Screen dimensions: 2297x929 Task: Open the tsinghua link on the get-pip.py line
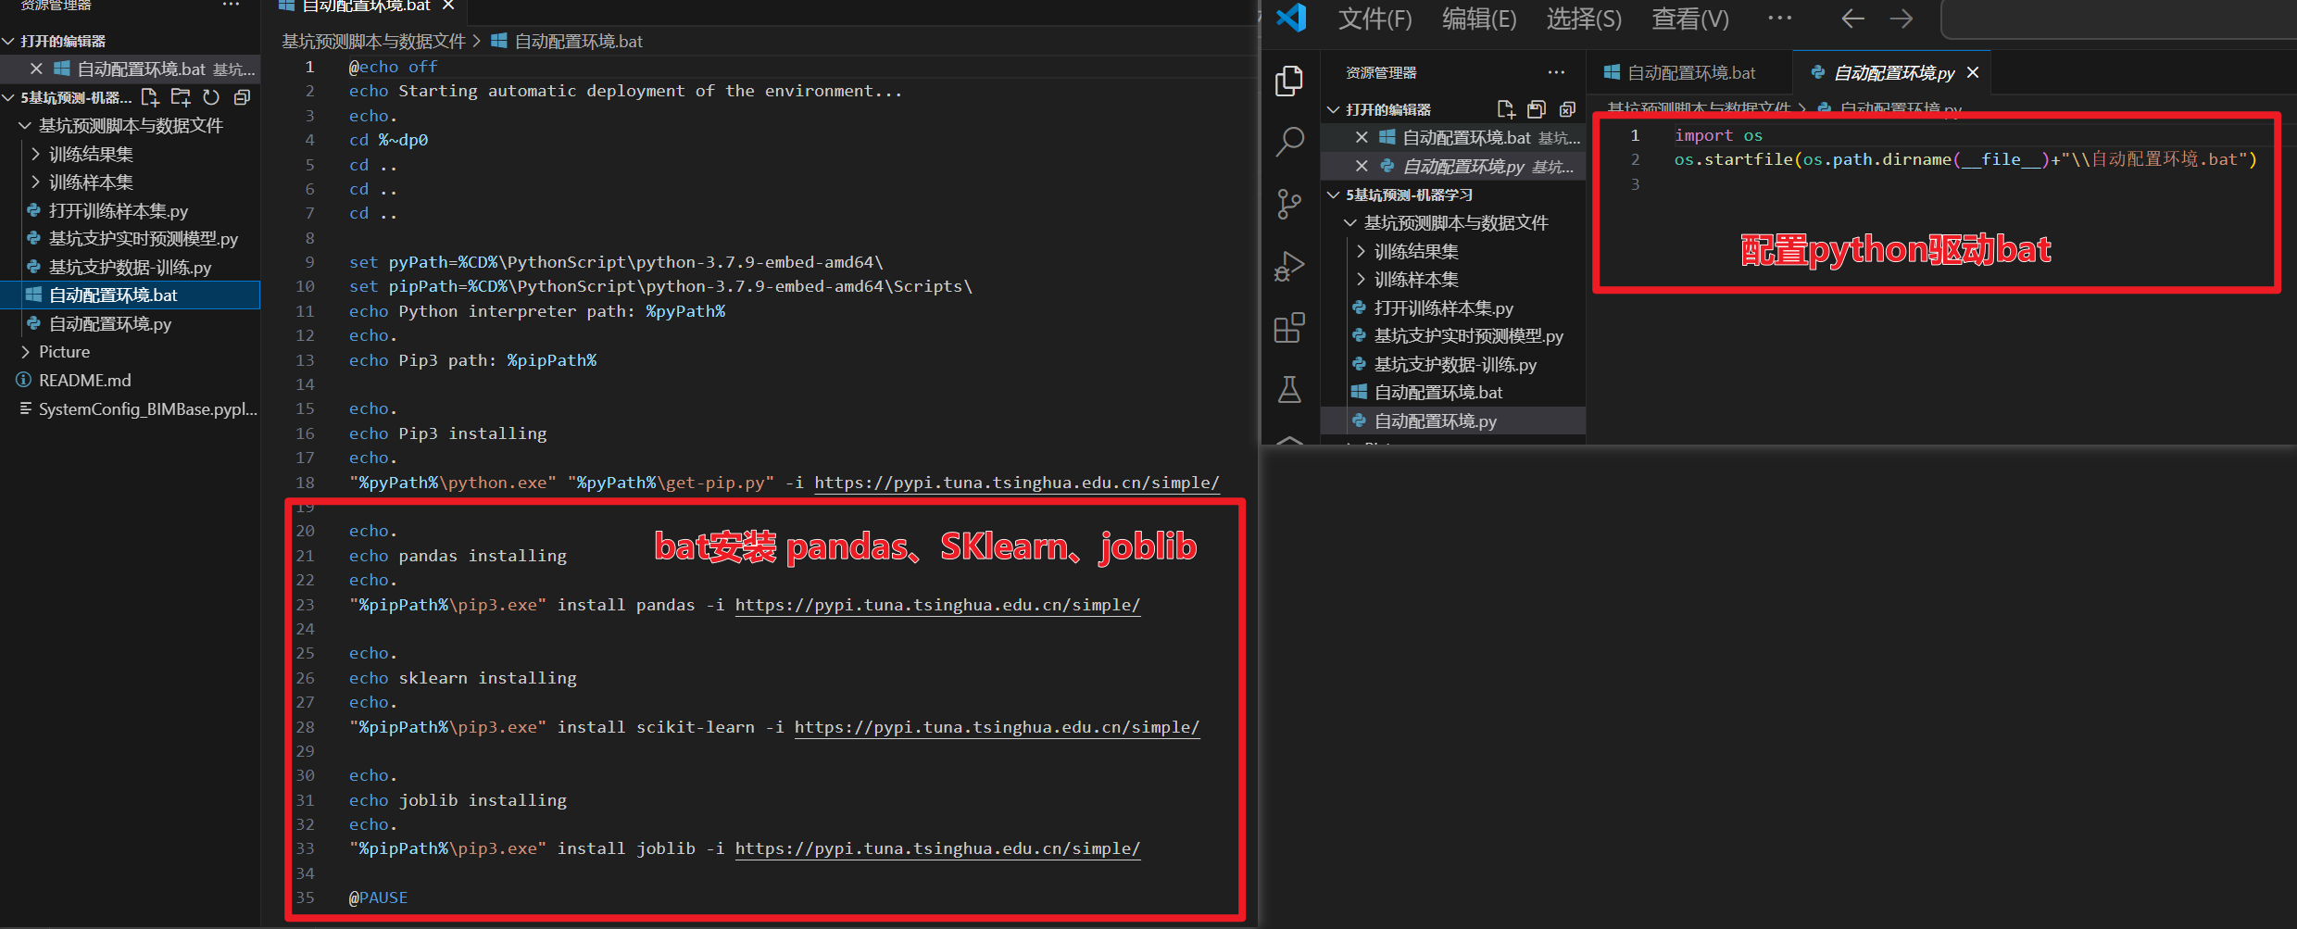[1017, 483]
